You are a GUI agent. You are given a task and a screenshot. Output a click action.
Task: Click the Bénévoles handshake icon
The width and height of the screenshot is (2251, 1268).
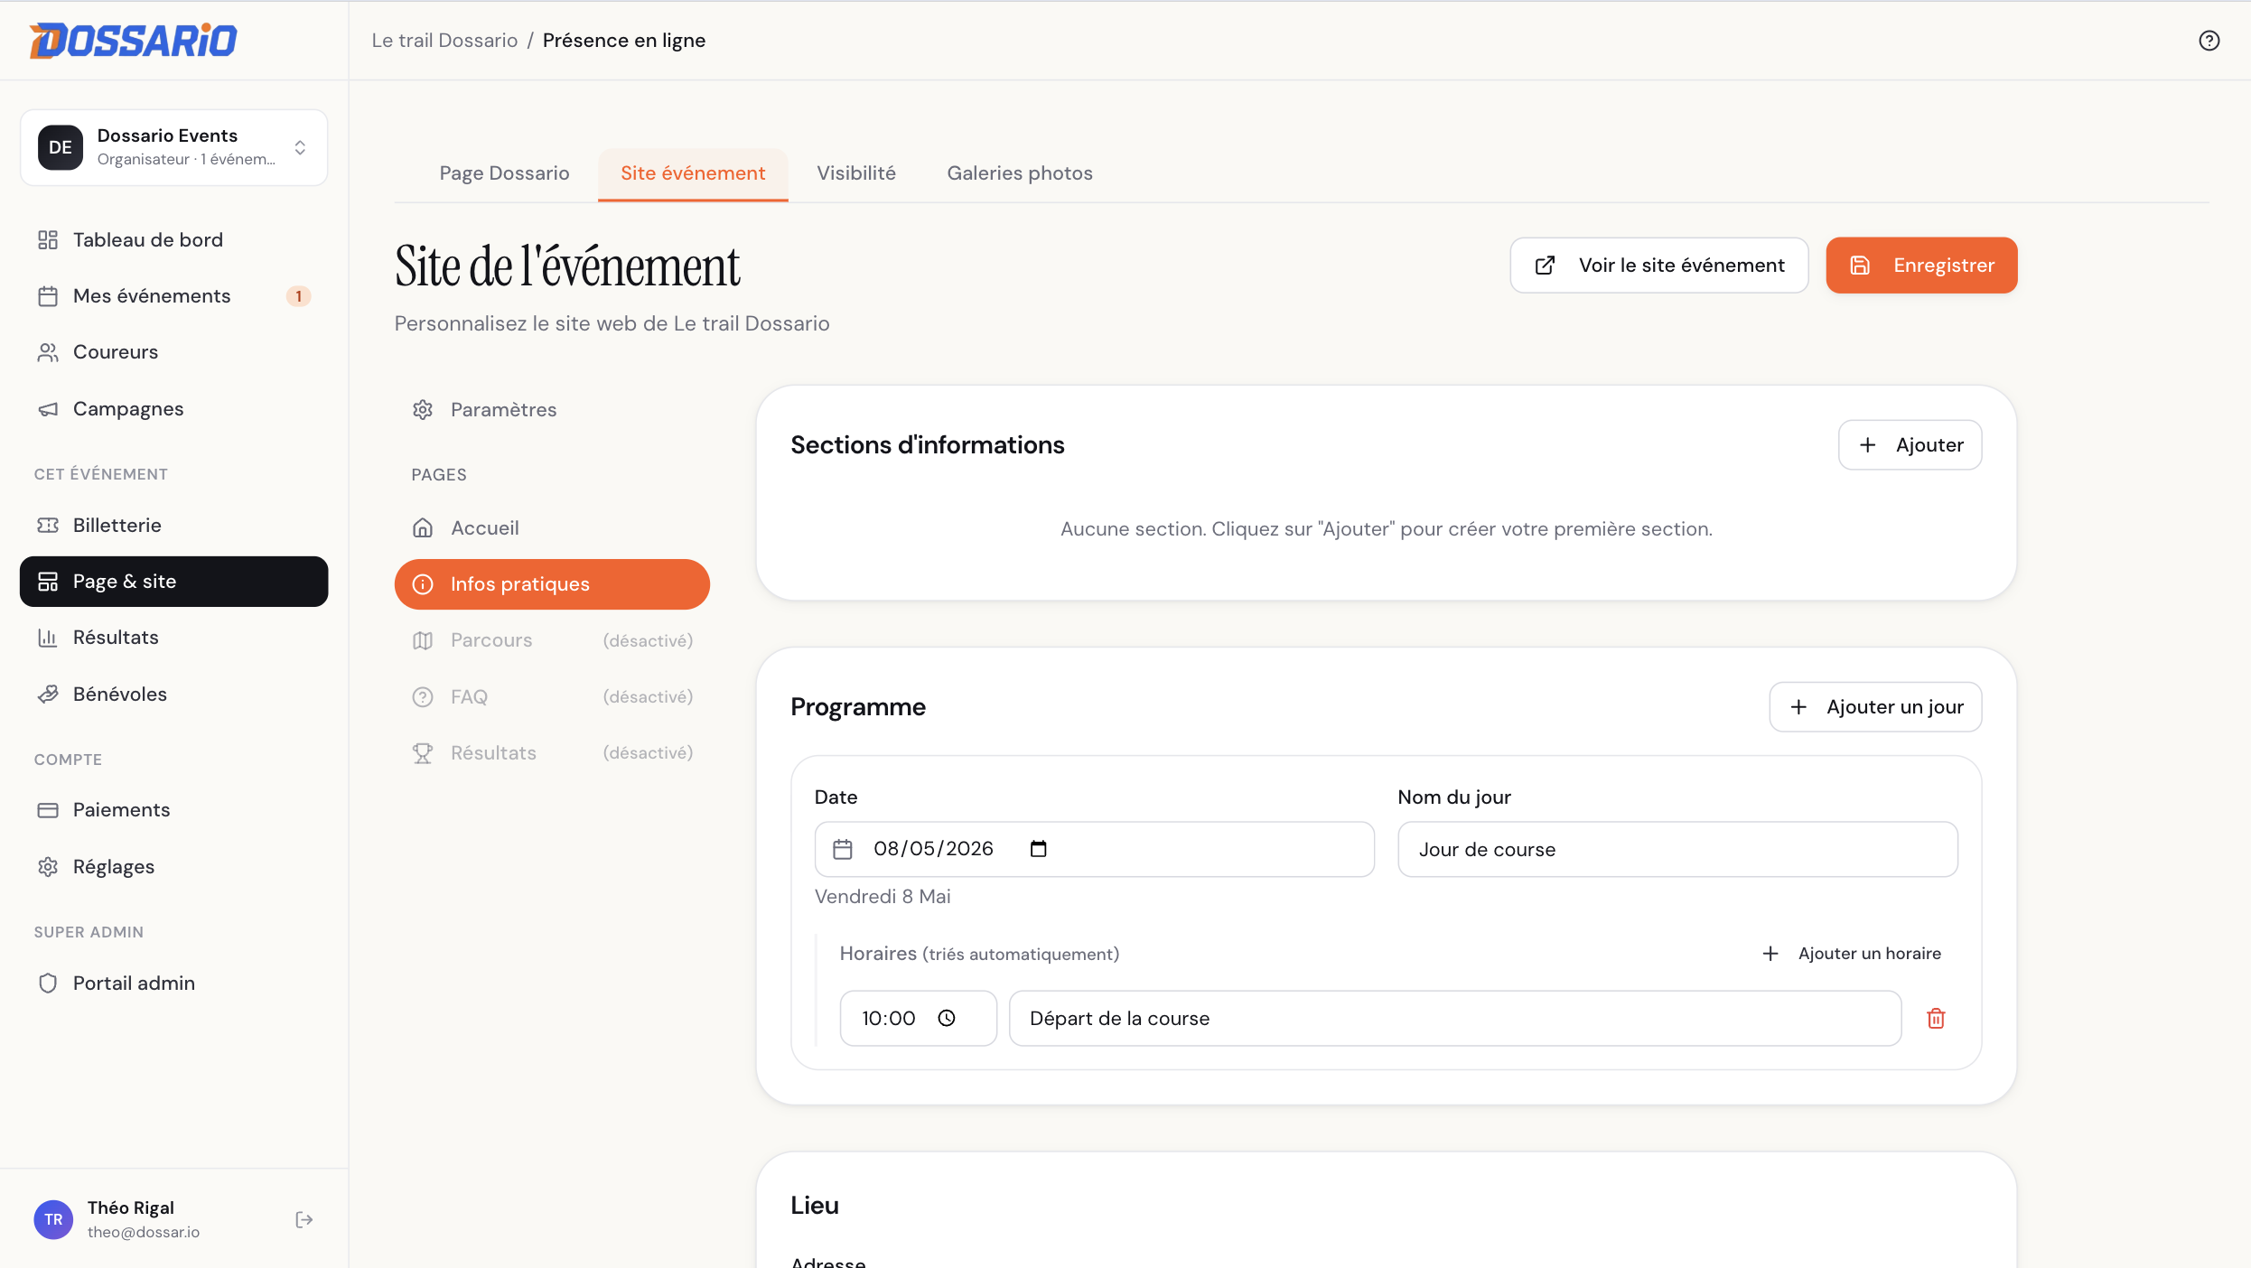coord(48,695)
